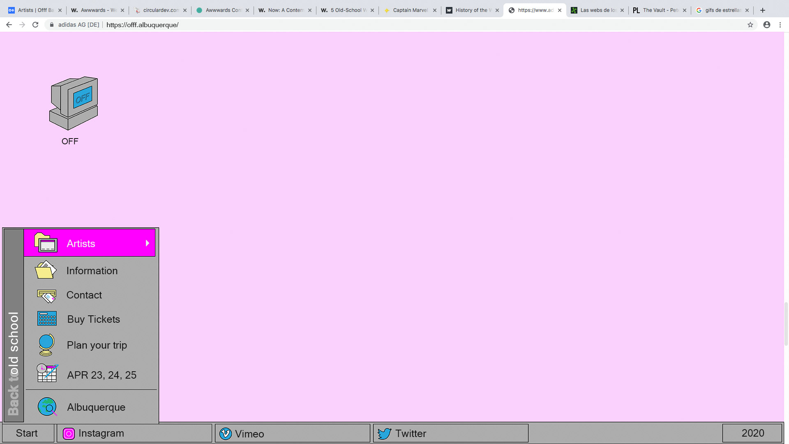Bookmark this page with the star icon
789x444 pixels.
click(750, 25)
